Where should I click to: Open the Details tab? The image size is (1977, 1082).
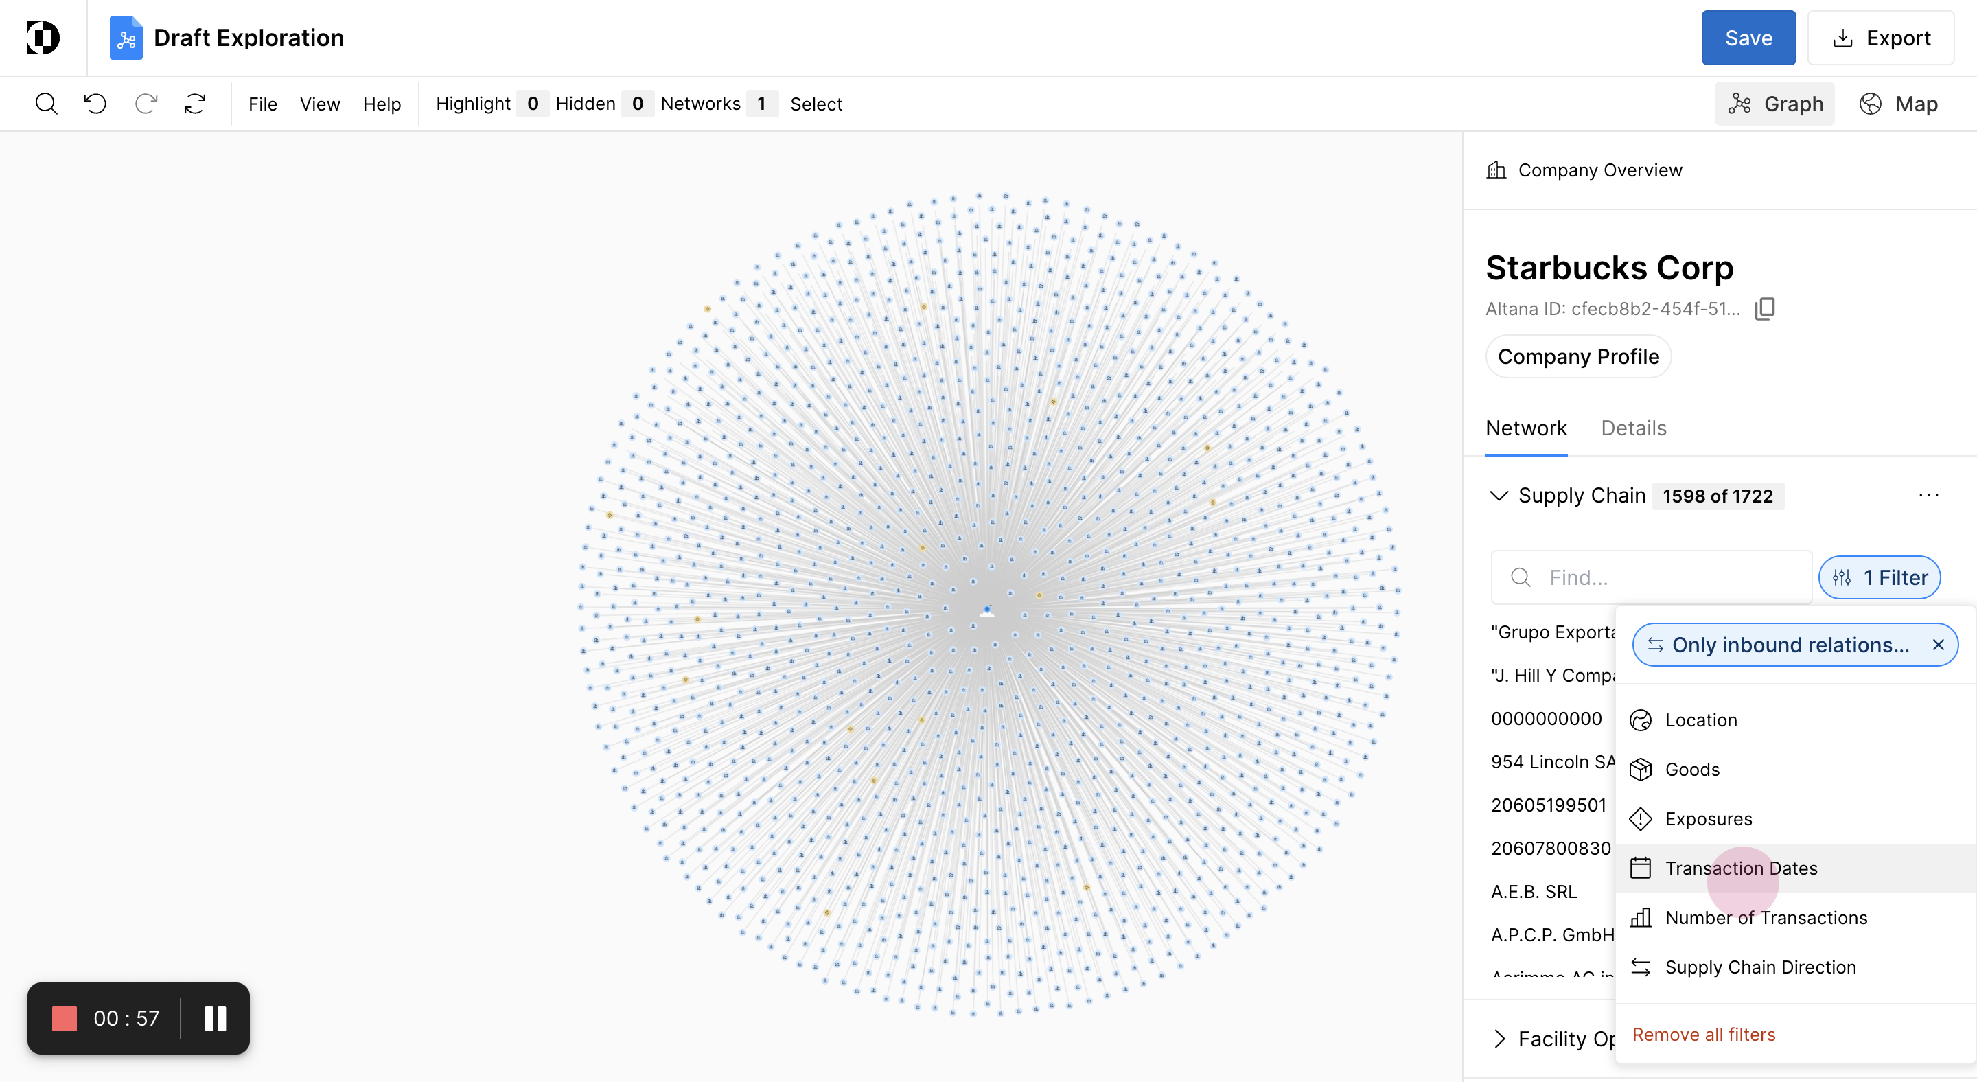(1633, 428)
